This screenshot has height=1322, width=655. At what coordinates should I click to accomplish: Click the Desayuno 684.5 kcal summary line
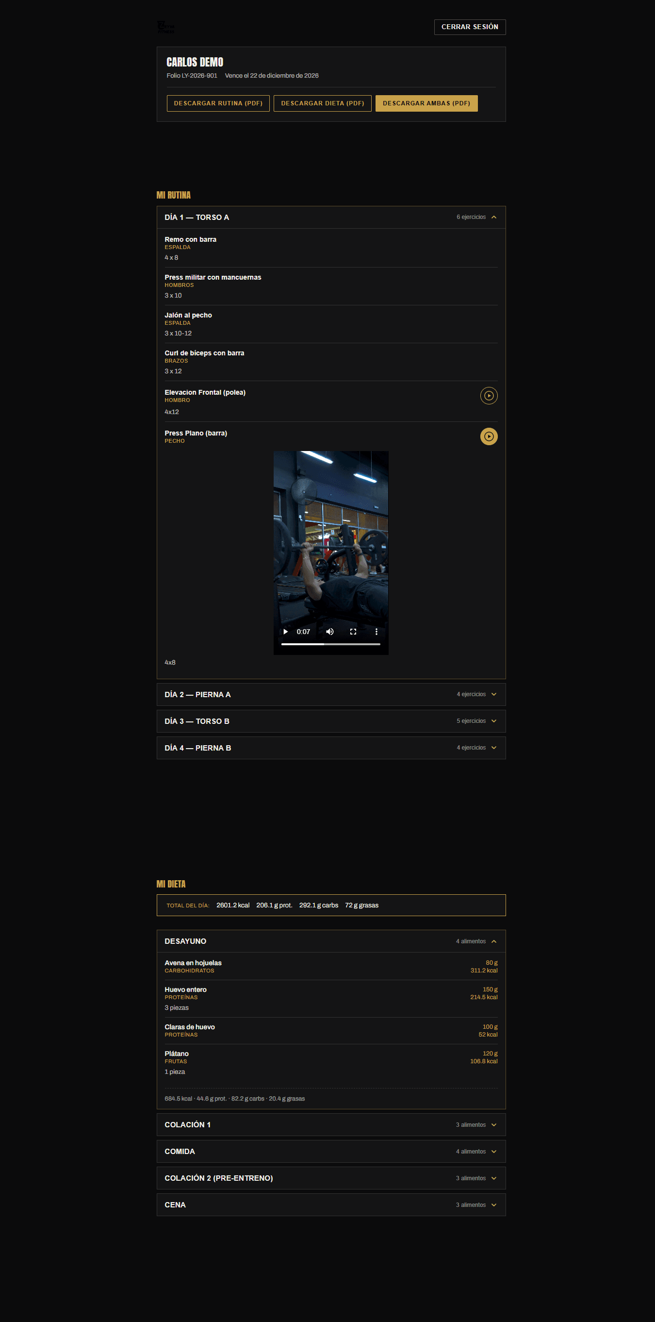[x=234, y=1099]
